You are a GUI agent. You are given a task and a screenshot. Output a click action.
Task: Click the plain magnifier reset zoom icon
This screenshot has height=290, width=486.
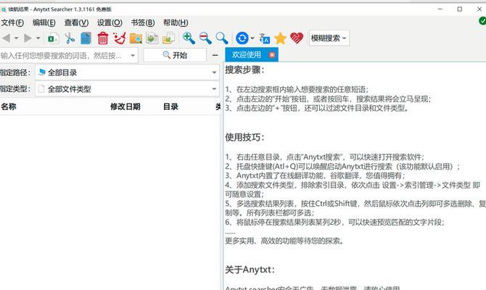click(222, 38)
